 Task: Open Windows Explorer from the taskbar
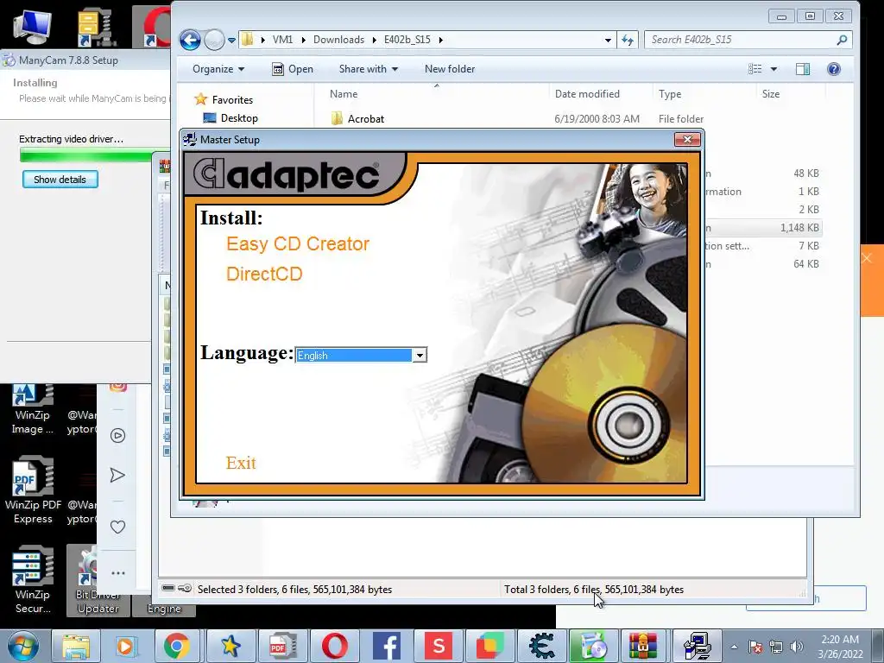(76, 646)
